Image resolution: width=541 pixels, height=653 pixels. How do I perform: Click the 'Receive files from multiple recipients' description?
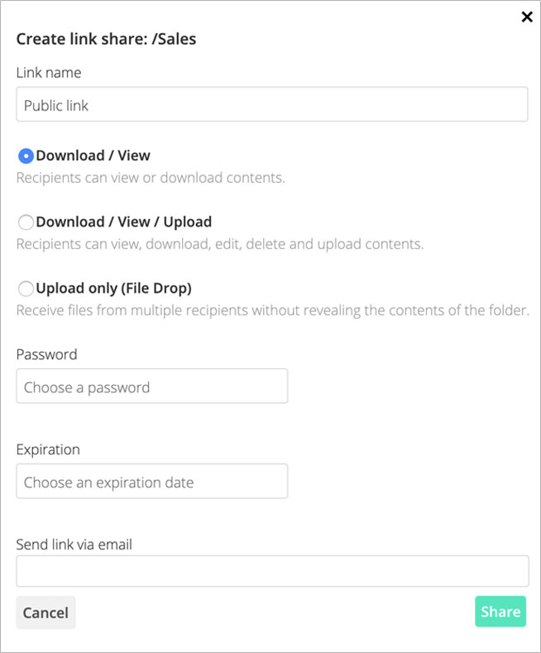(x=273, y=310)
